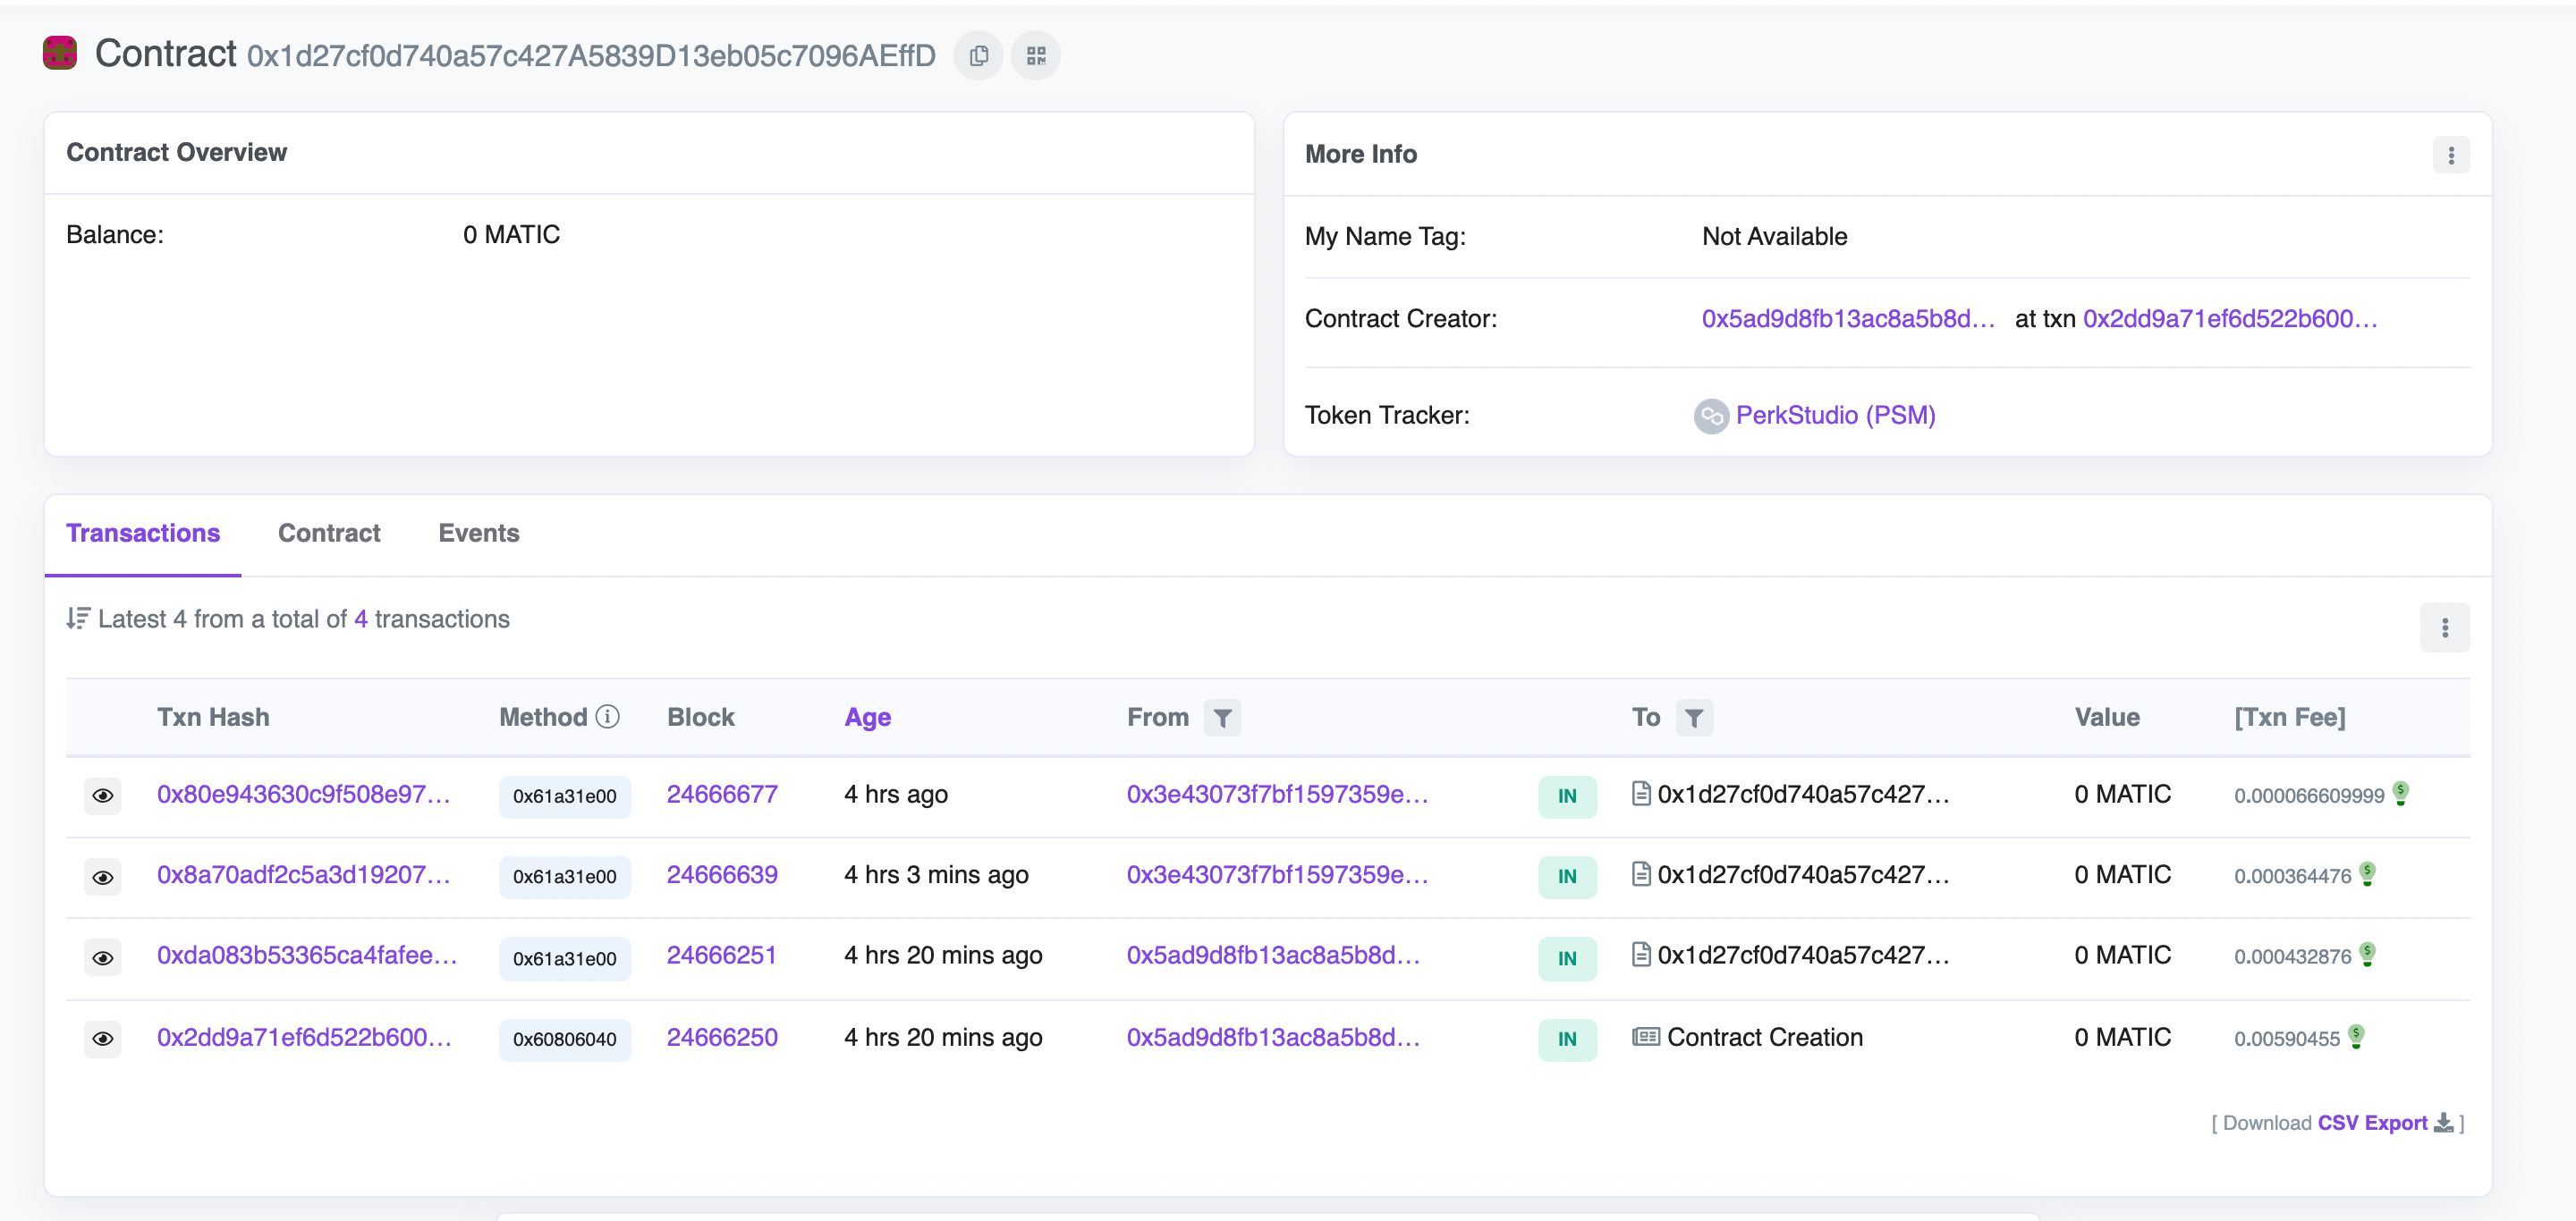Click fee price icon for 0.00590455
Screen dimensions: 2576x1221
tap(2356, 1036)
